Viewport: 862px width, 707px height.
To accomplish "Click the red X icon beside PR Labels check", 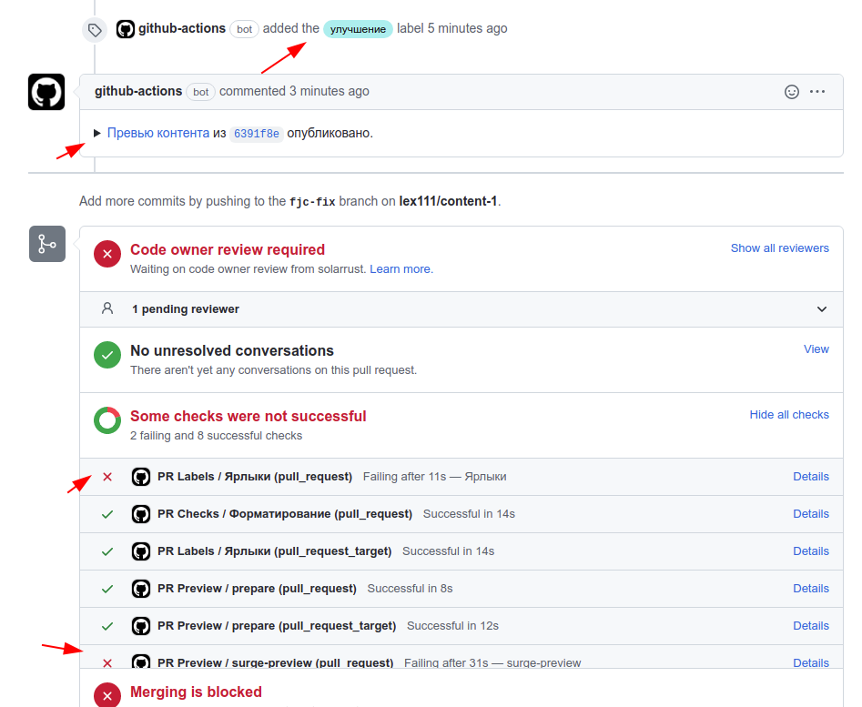I will click(106, 476).
